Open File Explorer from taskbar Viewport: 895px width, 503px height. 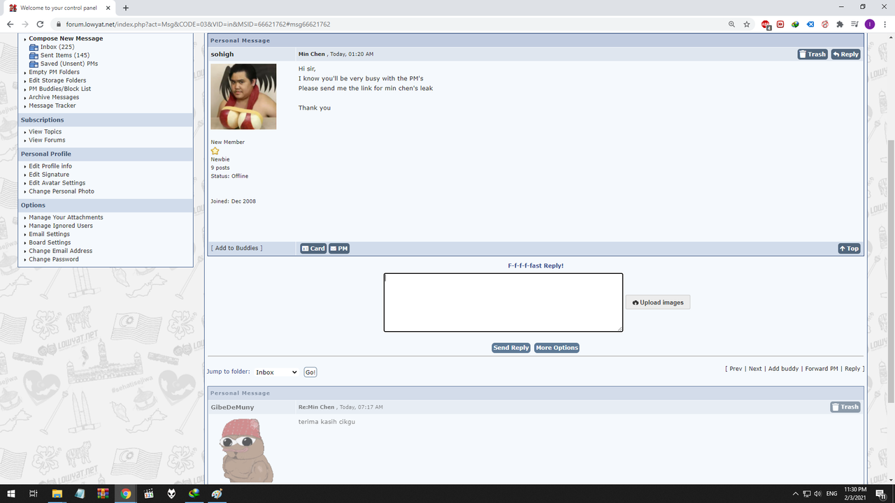57,494
